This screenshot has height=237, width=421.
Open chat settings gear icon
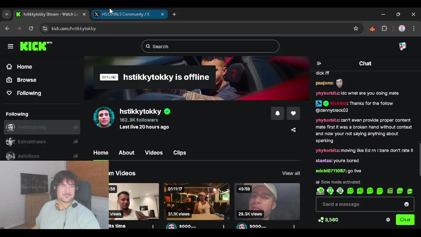[388, 220]
